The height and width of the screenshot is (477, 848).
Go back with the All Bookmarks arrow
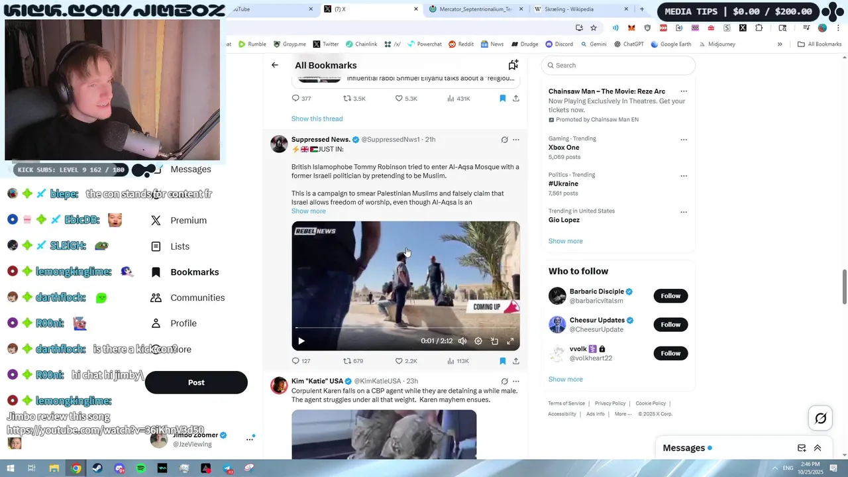point(275,65)
